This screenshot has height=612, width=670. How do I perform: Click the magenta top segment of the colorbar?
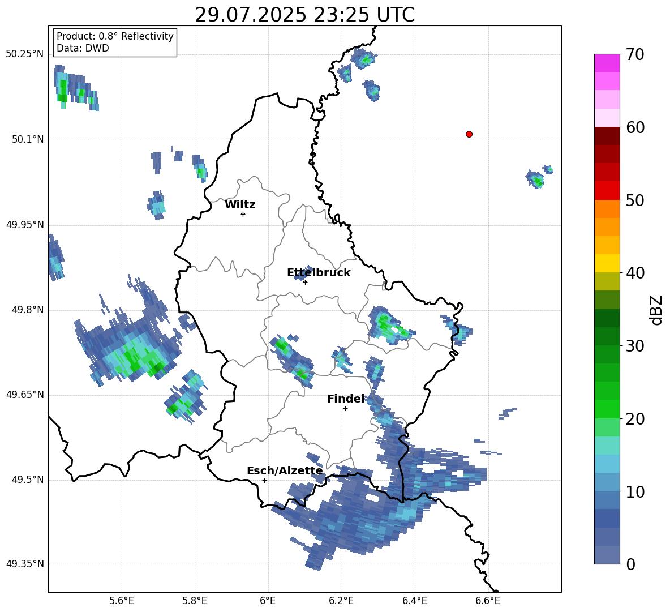(x=607, y=63)
